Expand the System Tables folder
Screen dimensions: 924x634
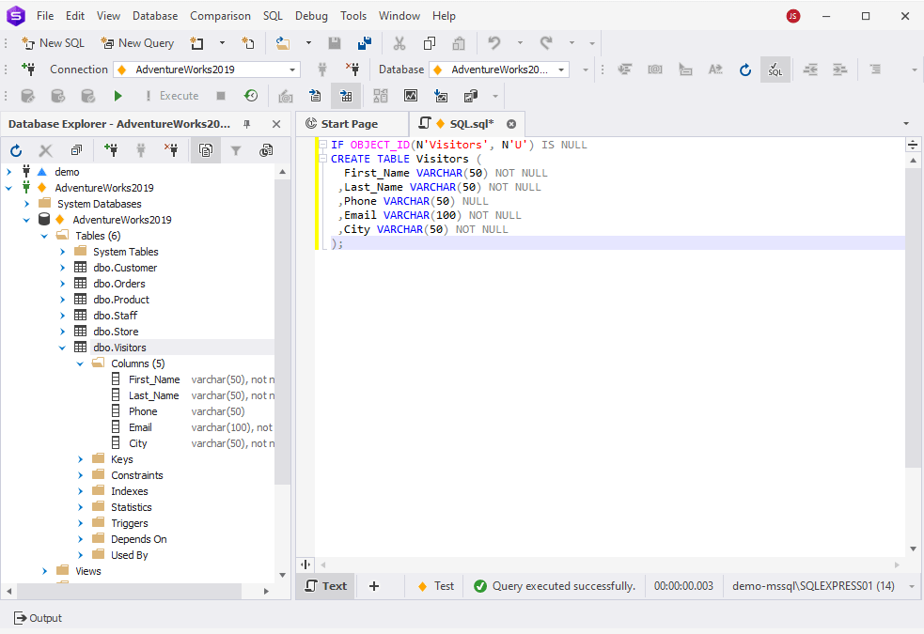tap(63, 251)
